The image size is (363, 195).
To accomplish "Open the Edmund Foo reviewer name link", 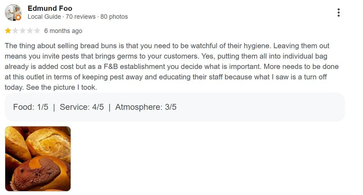I will (50, 8).
